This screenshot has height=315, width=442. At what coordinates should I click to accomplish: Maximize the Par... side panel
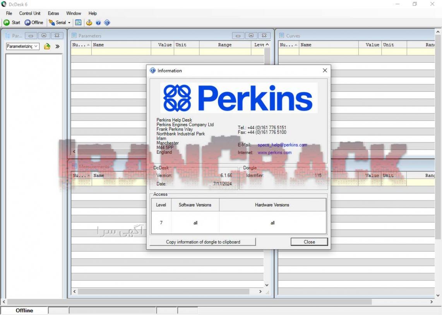click(x=44, y=36)
